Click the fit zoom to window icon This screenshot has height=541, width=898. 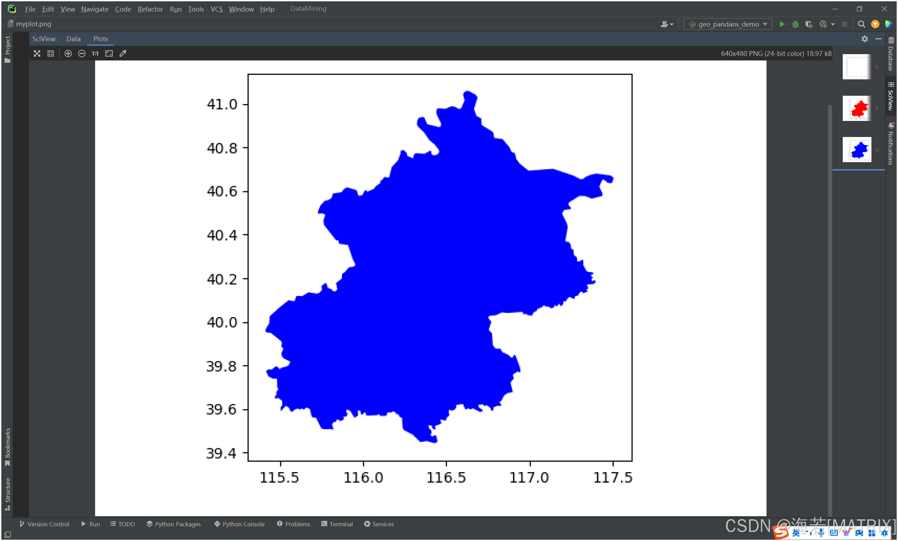[109, 53]
